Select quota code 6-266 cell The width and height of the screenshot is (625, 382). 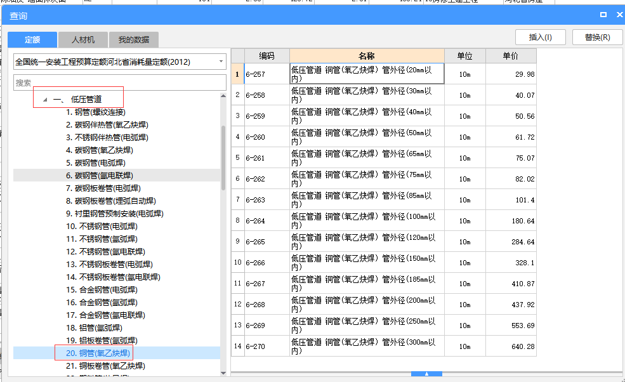pyautogui.click(x=266, y=262)
